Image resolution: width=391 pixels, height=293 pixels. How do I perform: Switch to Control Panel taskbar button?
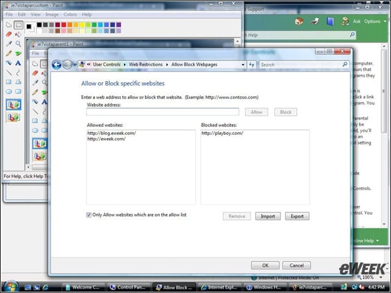pyautogui.click(x=129, y=288)
